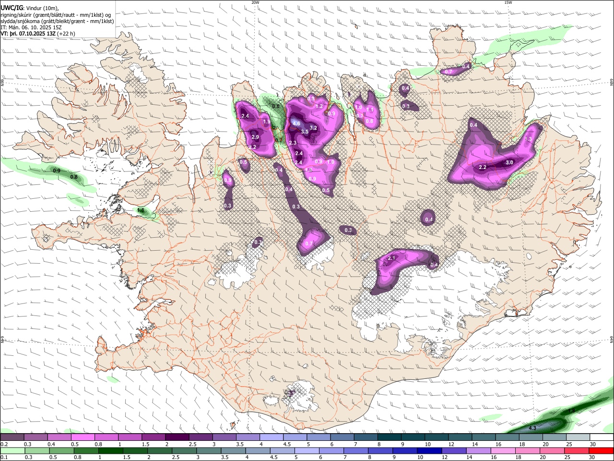Choose the darkest green rain swatch between 1 and 1.5
614x461 pixels.
111,451
